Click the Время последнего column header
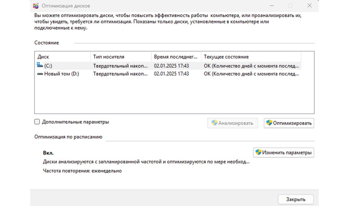349x206 pixels. tap(176, 57)
